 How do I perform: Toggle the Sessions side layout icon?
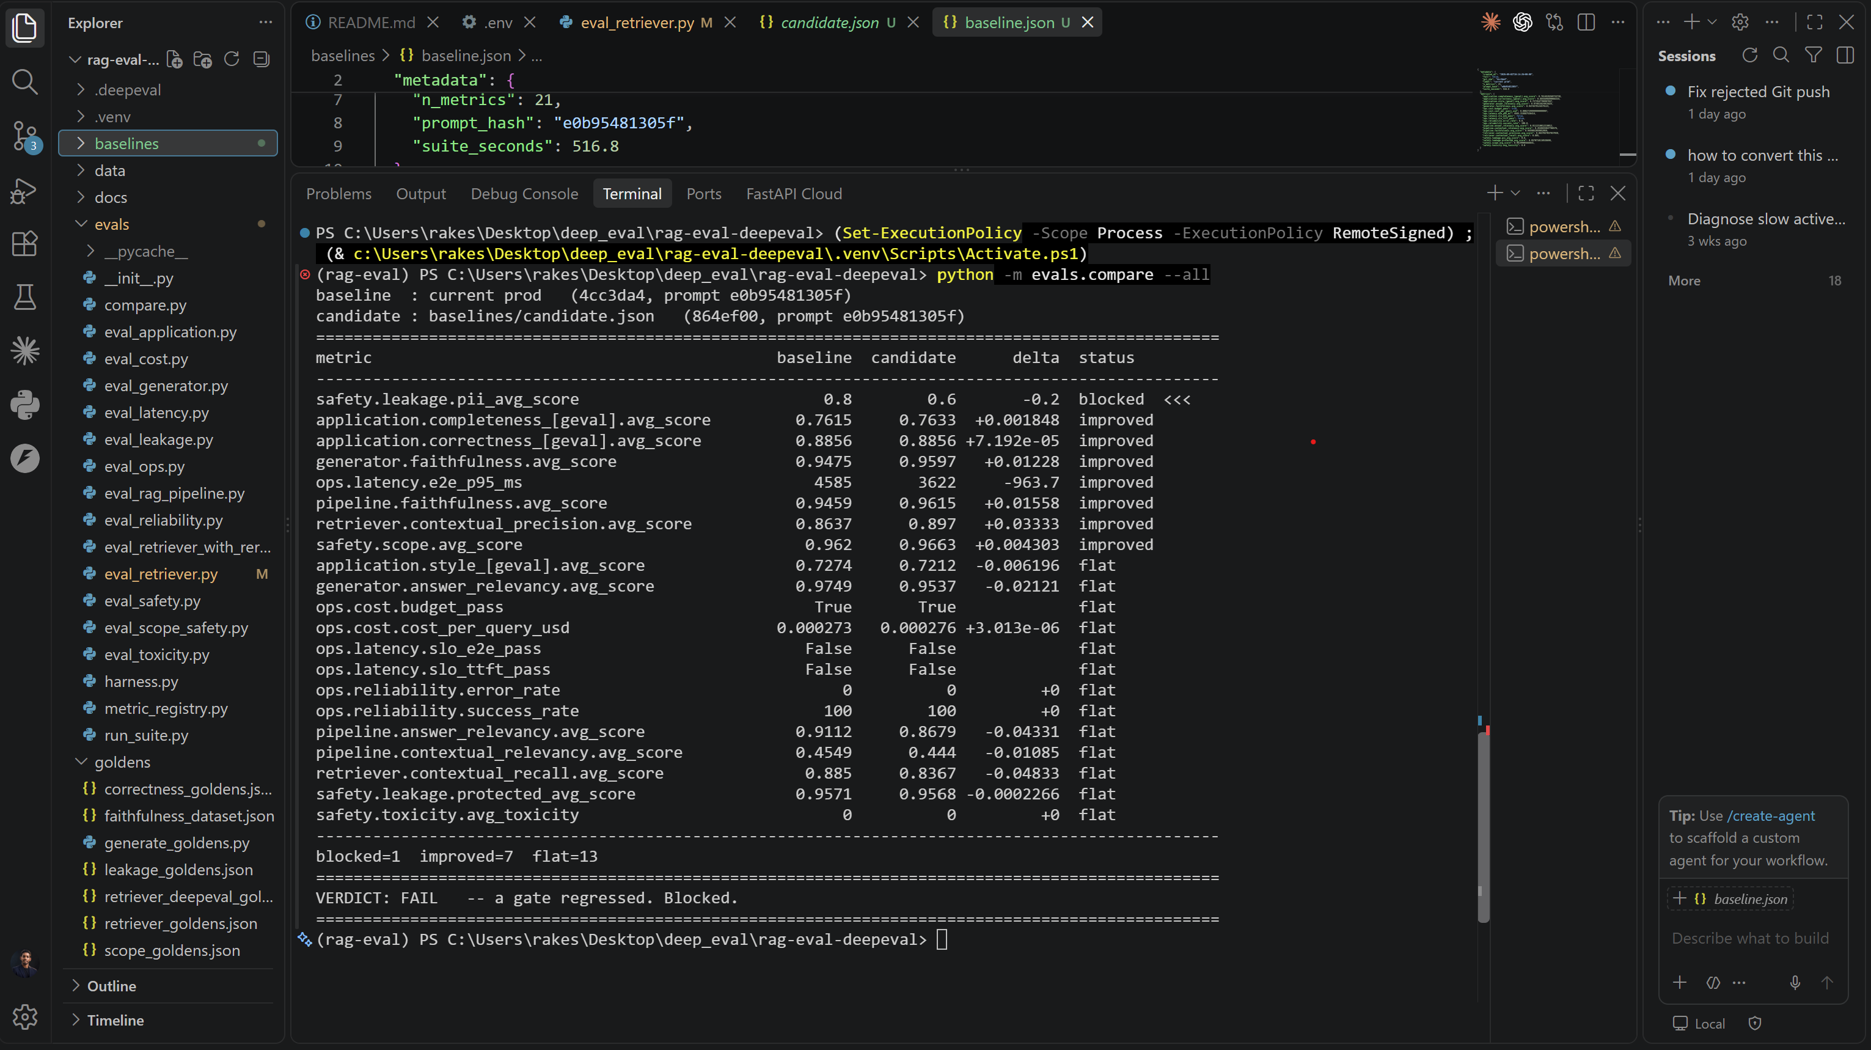click(x=1845, y=55)
